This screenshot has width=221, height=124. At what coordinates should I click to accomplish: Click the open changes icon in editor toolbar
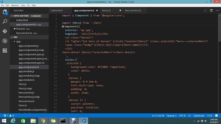pyautogui.click(x=205, y=11)
